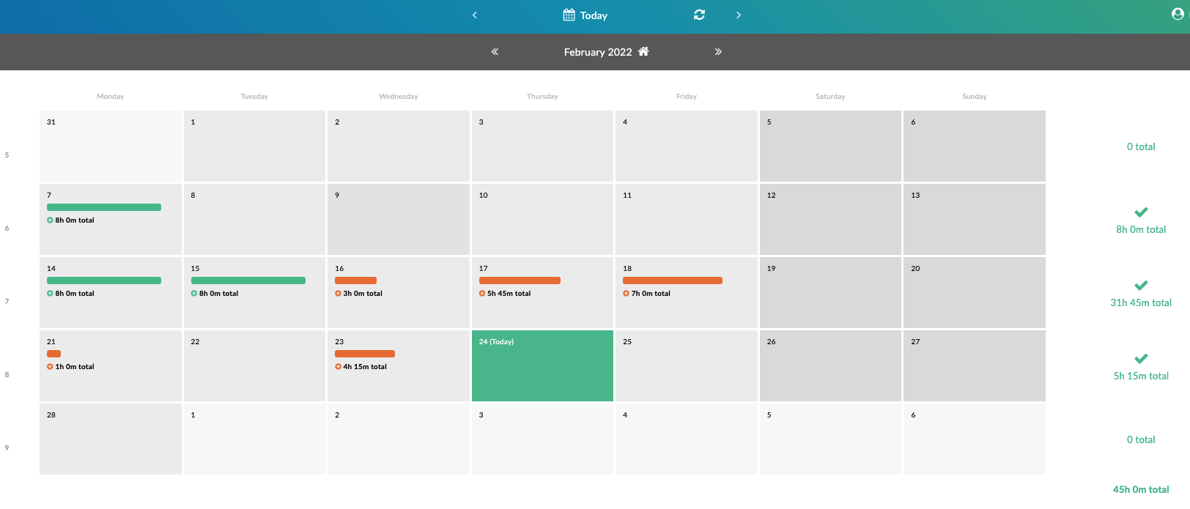The height and width of the screenshot is (509, 1190).
Task: Jump back using double left chevron
Action: coord(495,52)
